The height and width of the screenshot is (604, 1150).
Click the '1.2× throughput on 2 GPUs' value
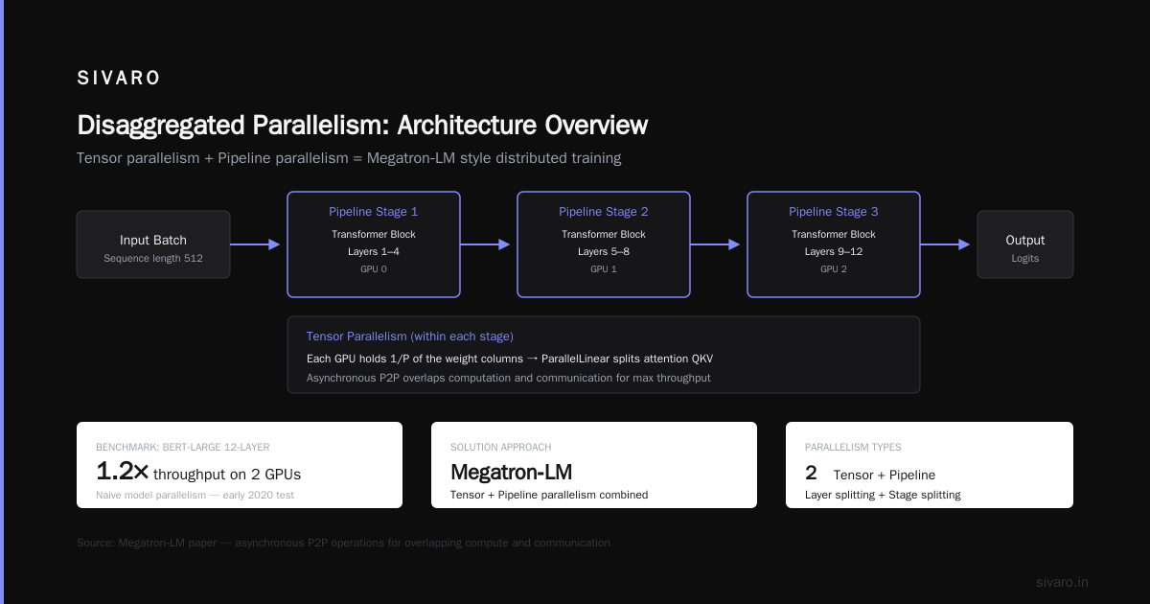click(x=198, y=472)
